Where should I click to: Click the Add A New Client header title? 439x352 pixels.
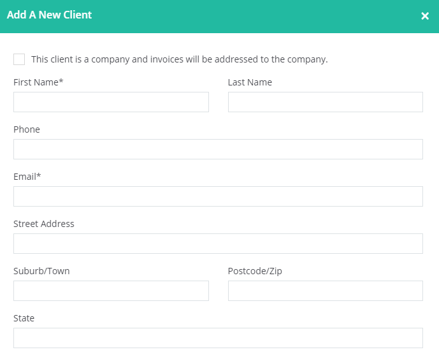tap(49, 15)
